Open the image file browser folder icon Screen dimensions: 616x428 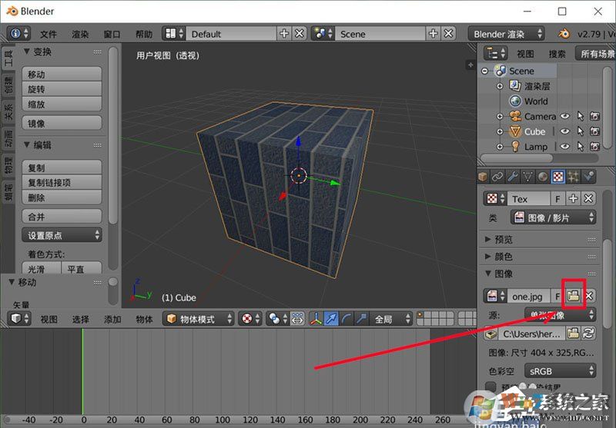[573, 296]
